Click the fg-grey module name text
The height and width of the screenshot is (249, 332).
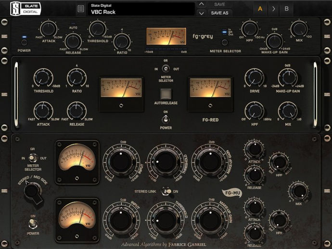tap(203, 37)
